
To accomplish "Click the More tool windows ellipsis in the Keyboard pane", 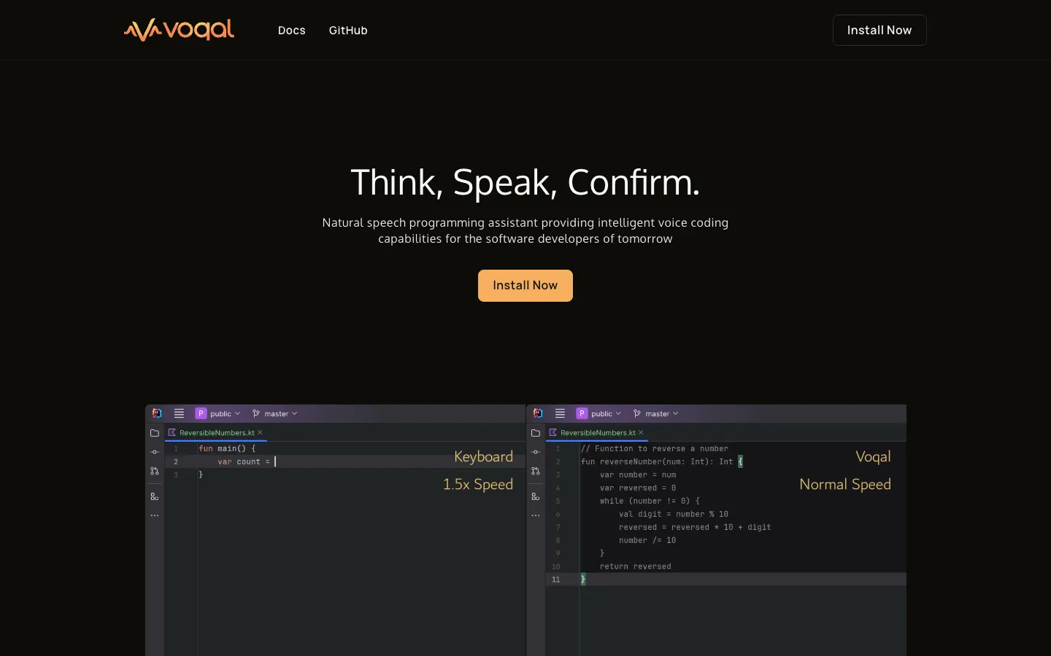I will tap(155, 515).
